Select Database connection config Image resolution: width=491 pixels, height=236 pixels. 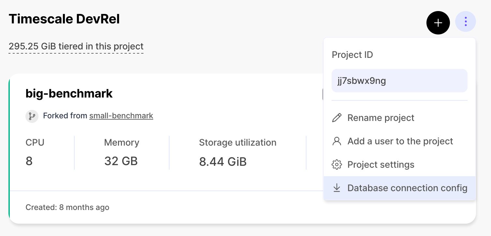click(x=407, y=188)
